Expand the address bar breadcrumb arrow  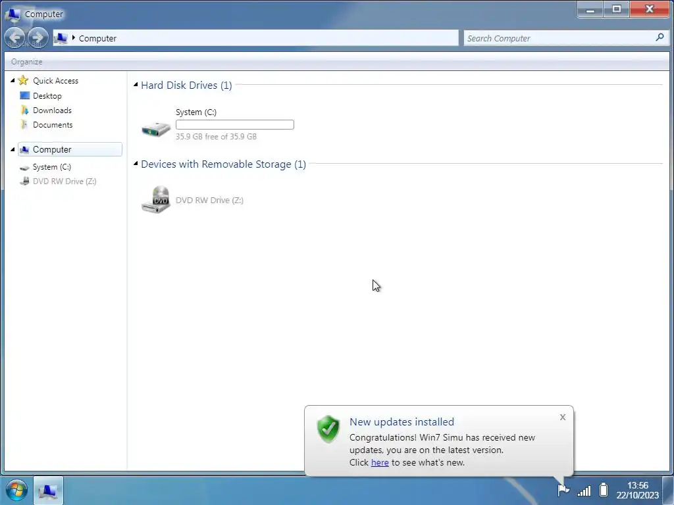[x=74, y=37]
